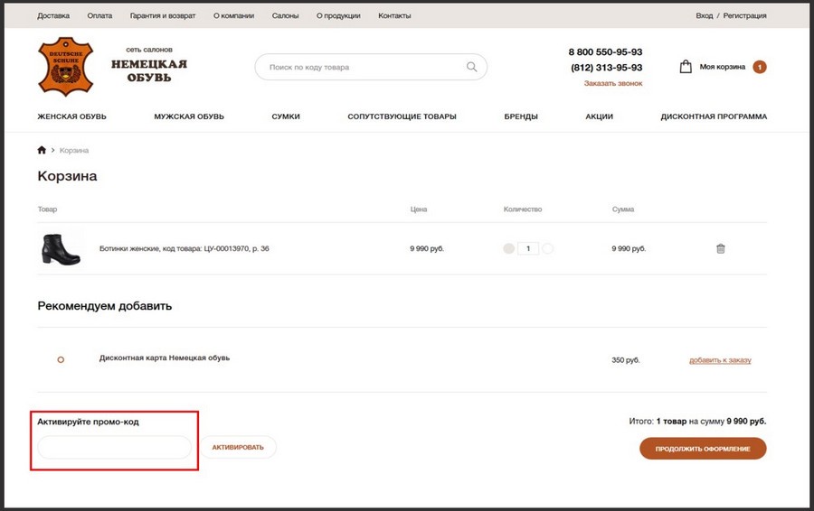The width and height of the screenshot is (814, 511).
Task: Increase boots quantity with plus button
Action: click(547, 248)
